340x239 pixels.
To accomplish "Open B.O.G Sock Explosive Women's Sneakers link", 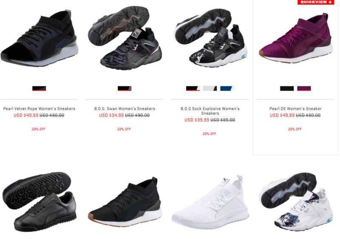I will coord(210,111).
